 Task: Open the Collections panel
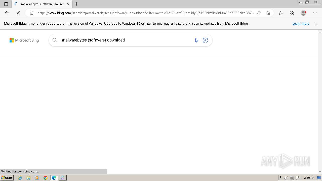coord(292,13)
